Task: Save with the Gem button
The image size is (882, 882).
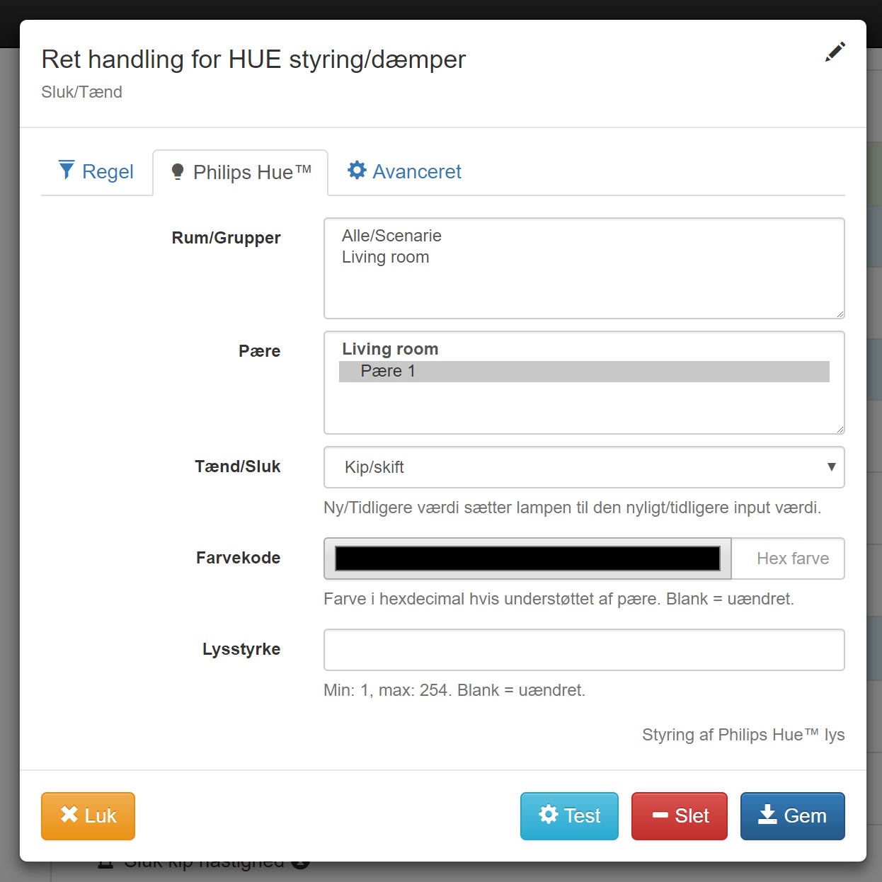Action: 793,816
